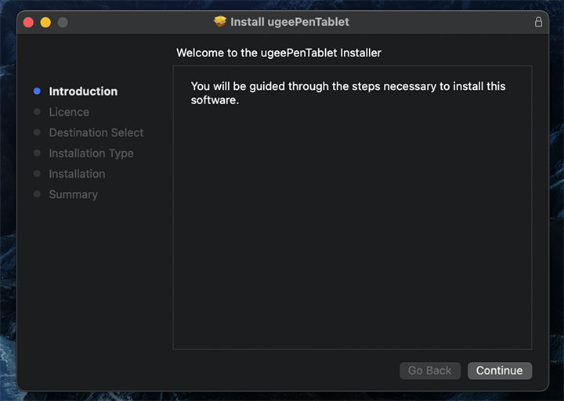Click the bullet beside Installation step
564x401 pixels.
[x=37, y=174]
